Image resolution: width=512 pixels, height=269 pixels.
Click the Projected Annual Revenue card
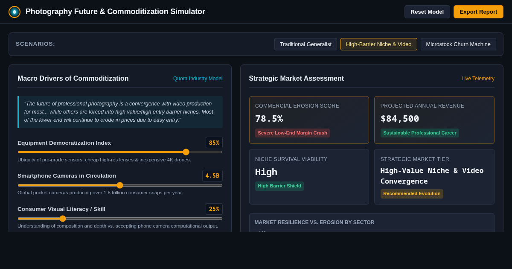[x=434, y=120]
